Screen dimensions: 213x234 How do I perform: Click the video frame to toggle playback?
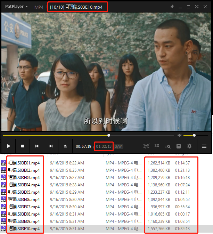point(106,72)
